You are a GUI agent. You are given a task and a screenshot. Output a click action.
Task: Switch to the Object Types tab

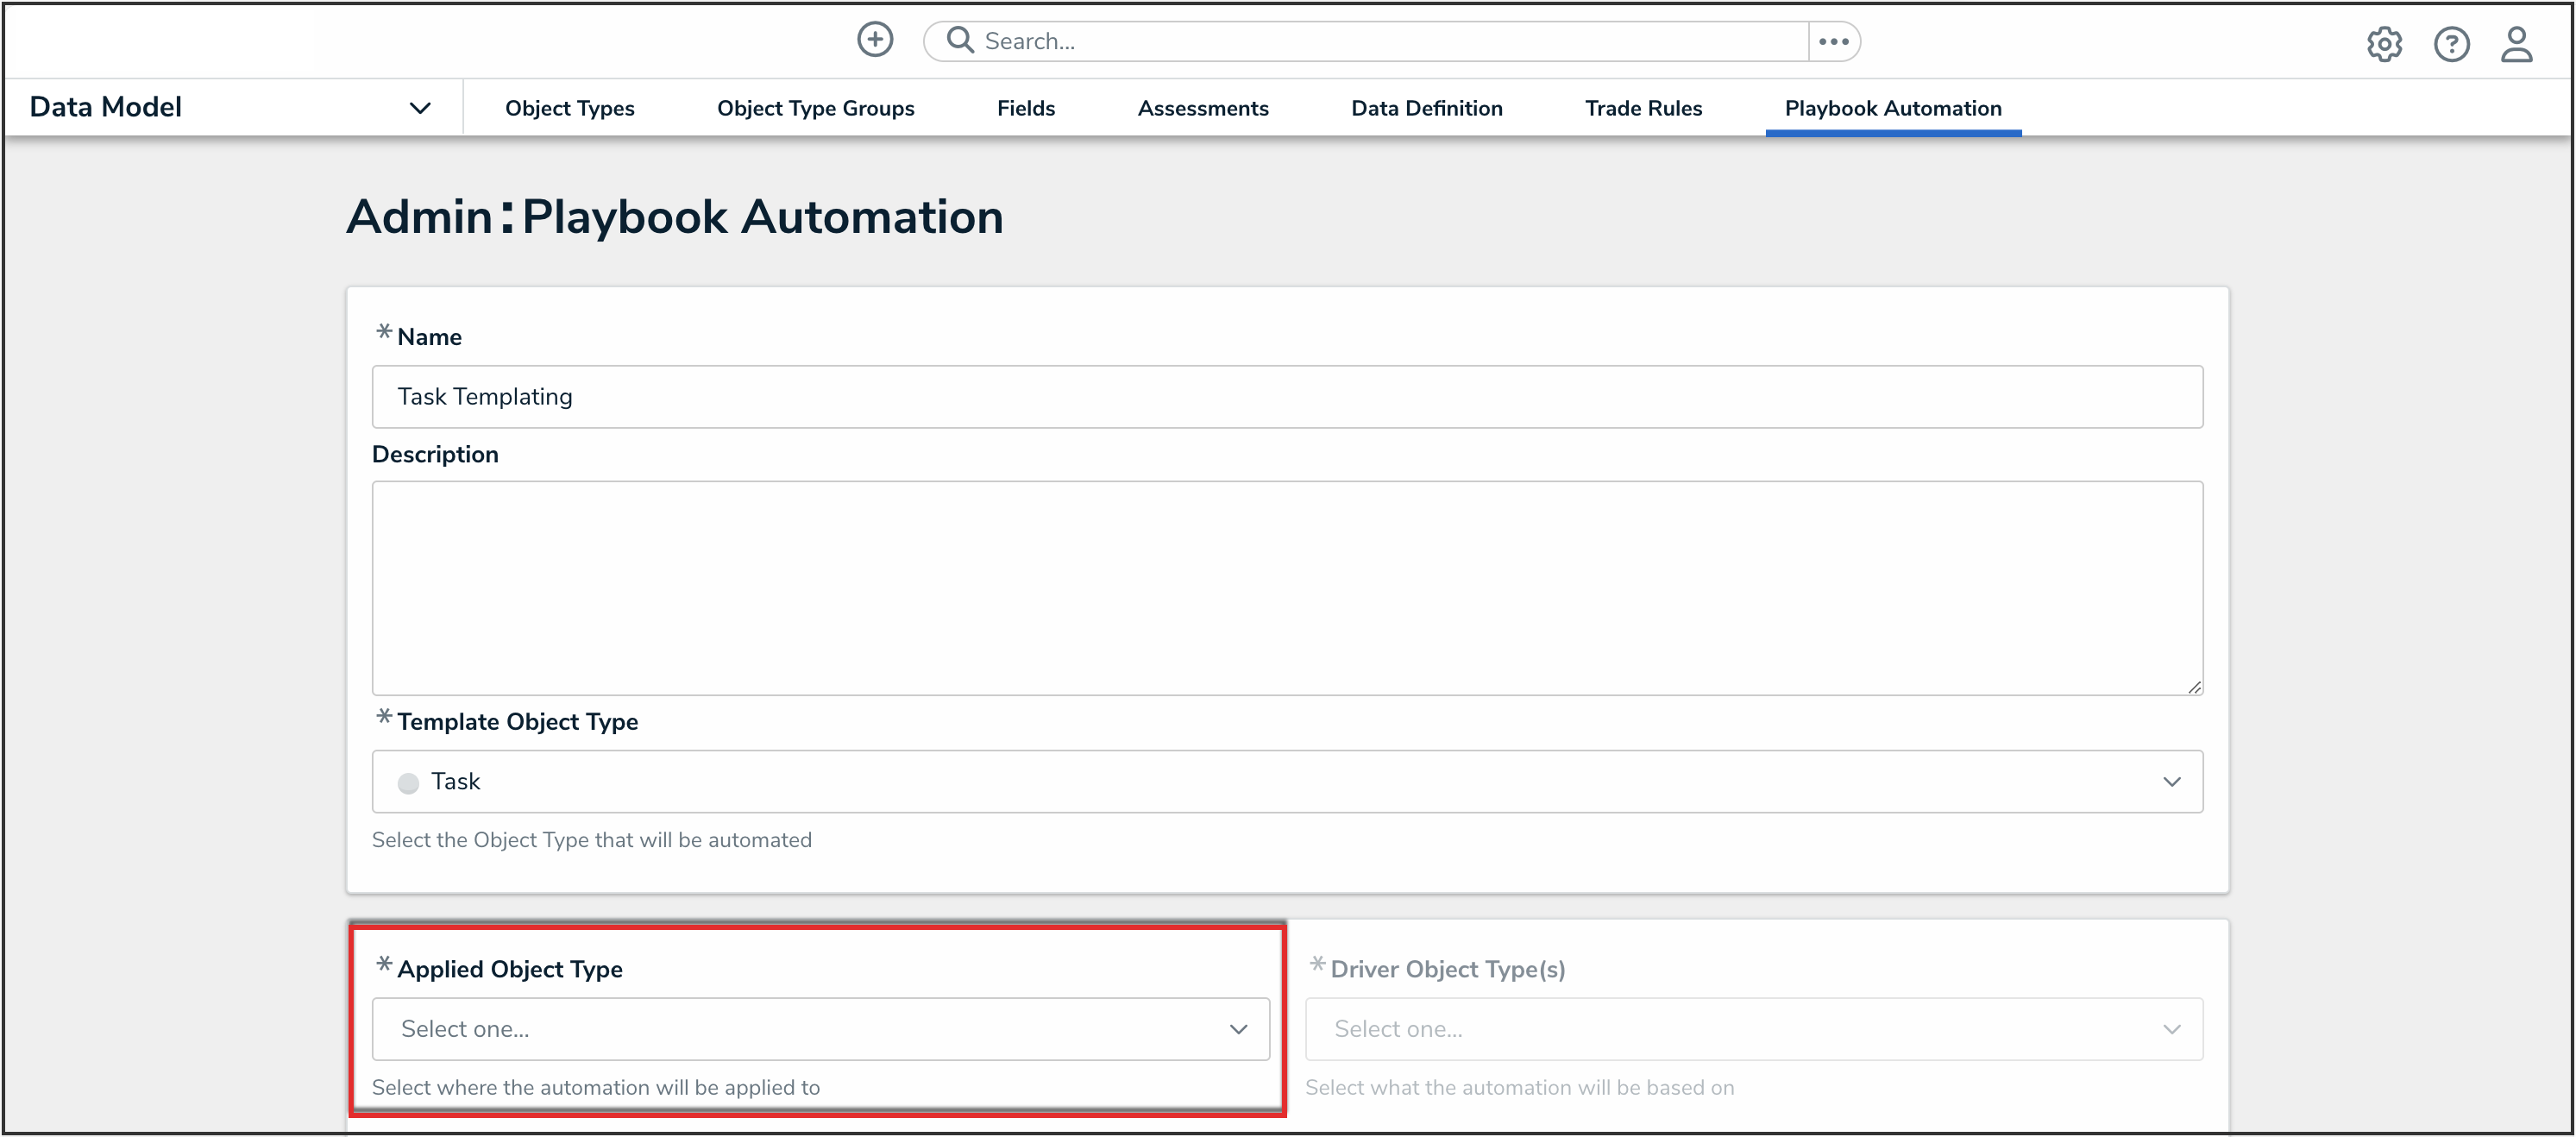click(569, 108)
